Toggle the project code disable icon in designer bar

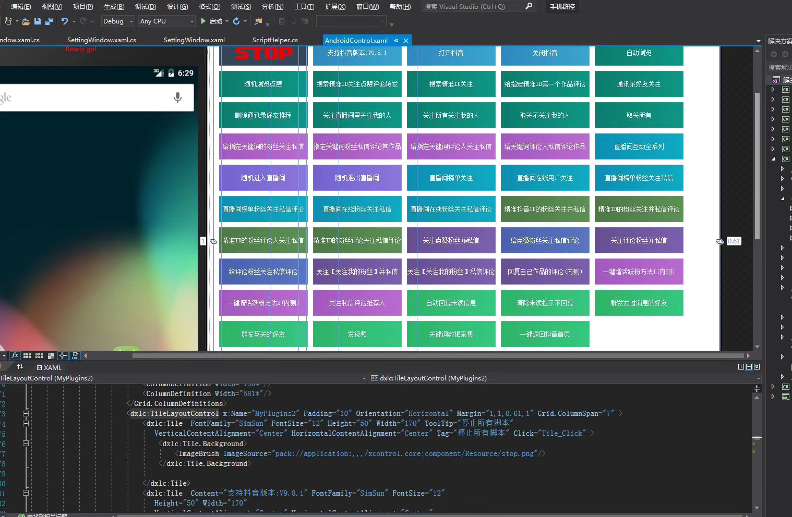(x=75, y=355)
